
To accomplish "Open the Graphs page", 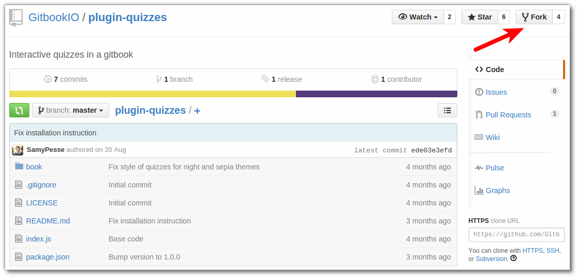I will [498, 190].
